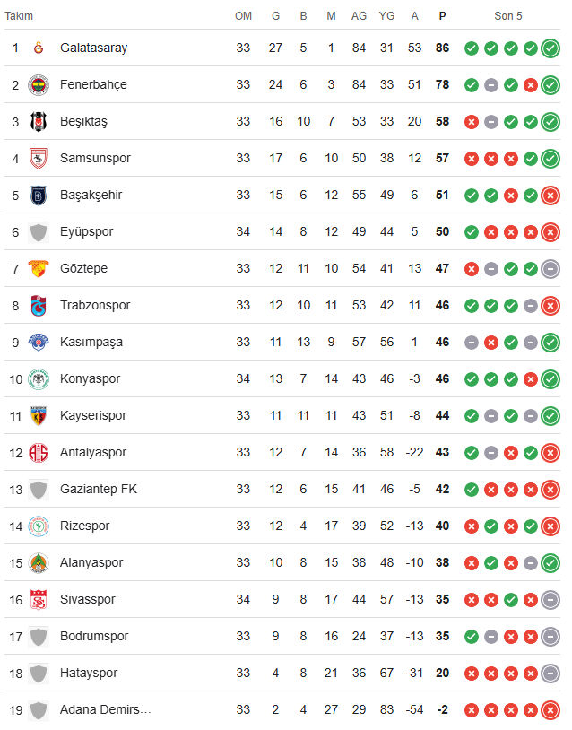Click the Takım column header
The image size is (572, 730).
20,16
